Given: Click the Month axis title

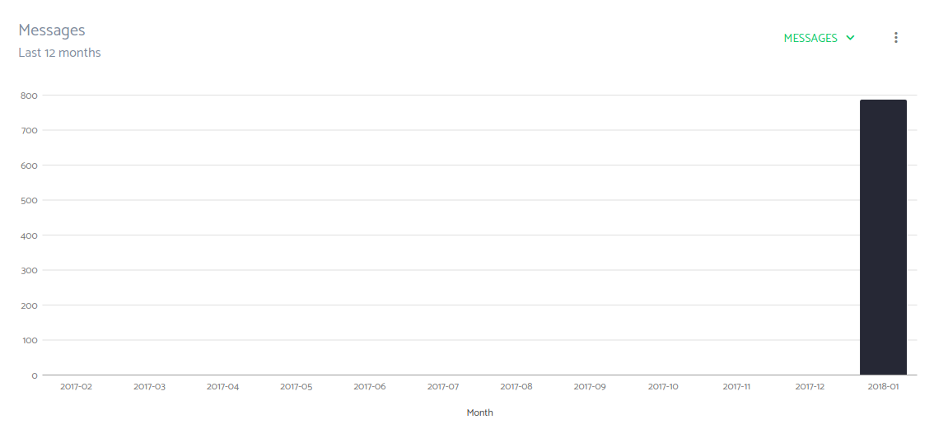Looking at the screenshot, I should [x=479, y=412].
